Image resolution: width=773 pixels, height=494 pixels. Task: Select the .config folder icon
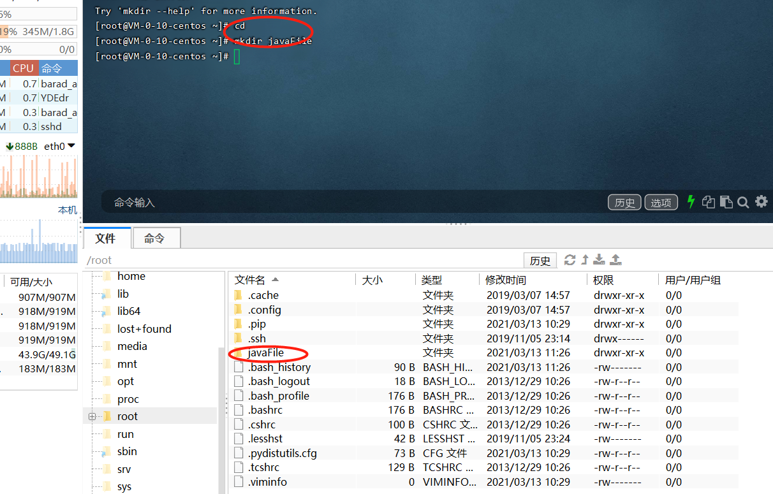pos(239,310)
